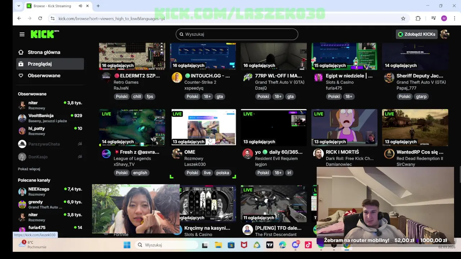461x259 pixels.
Task: Click polska tag under Laszek030
Action: 223,173
